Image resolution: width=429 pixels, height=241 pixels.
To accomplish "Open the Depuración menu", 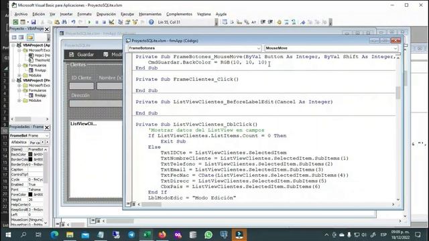I will pos(106,14).
